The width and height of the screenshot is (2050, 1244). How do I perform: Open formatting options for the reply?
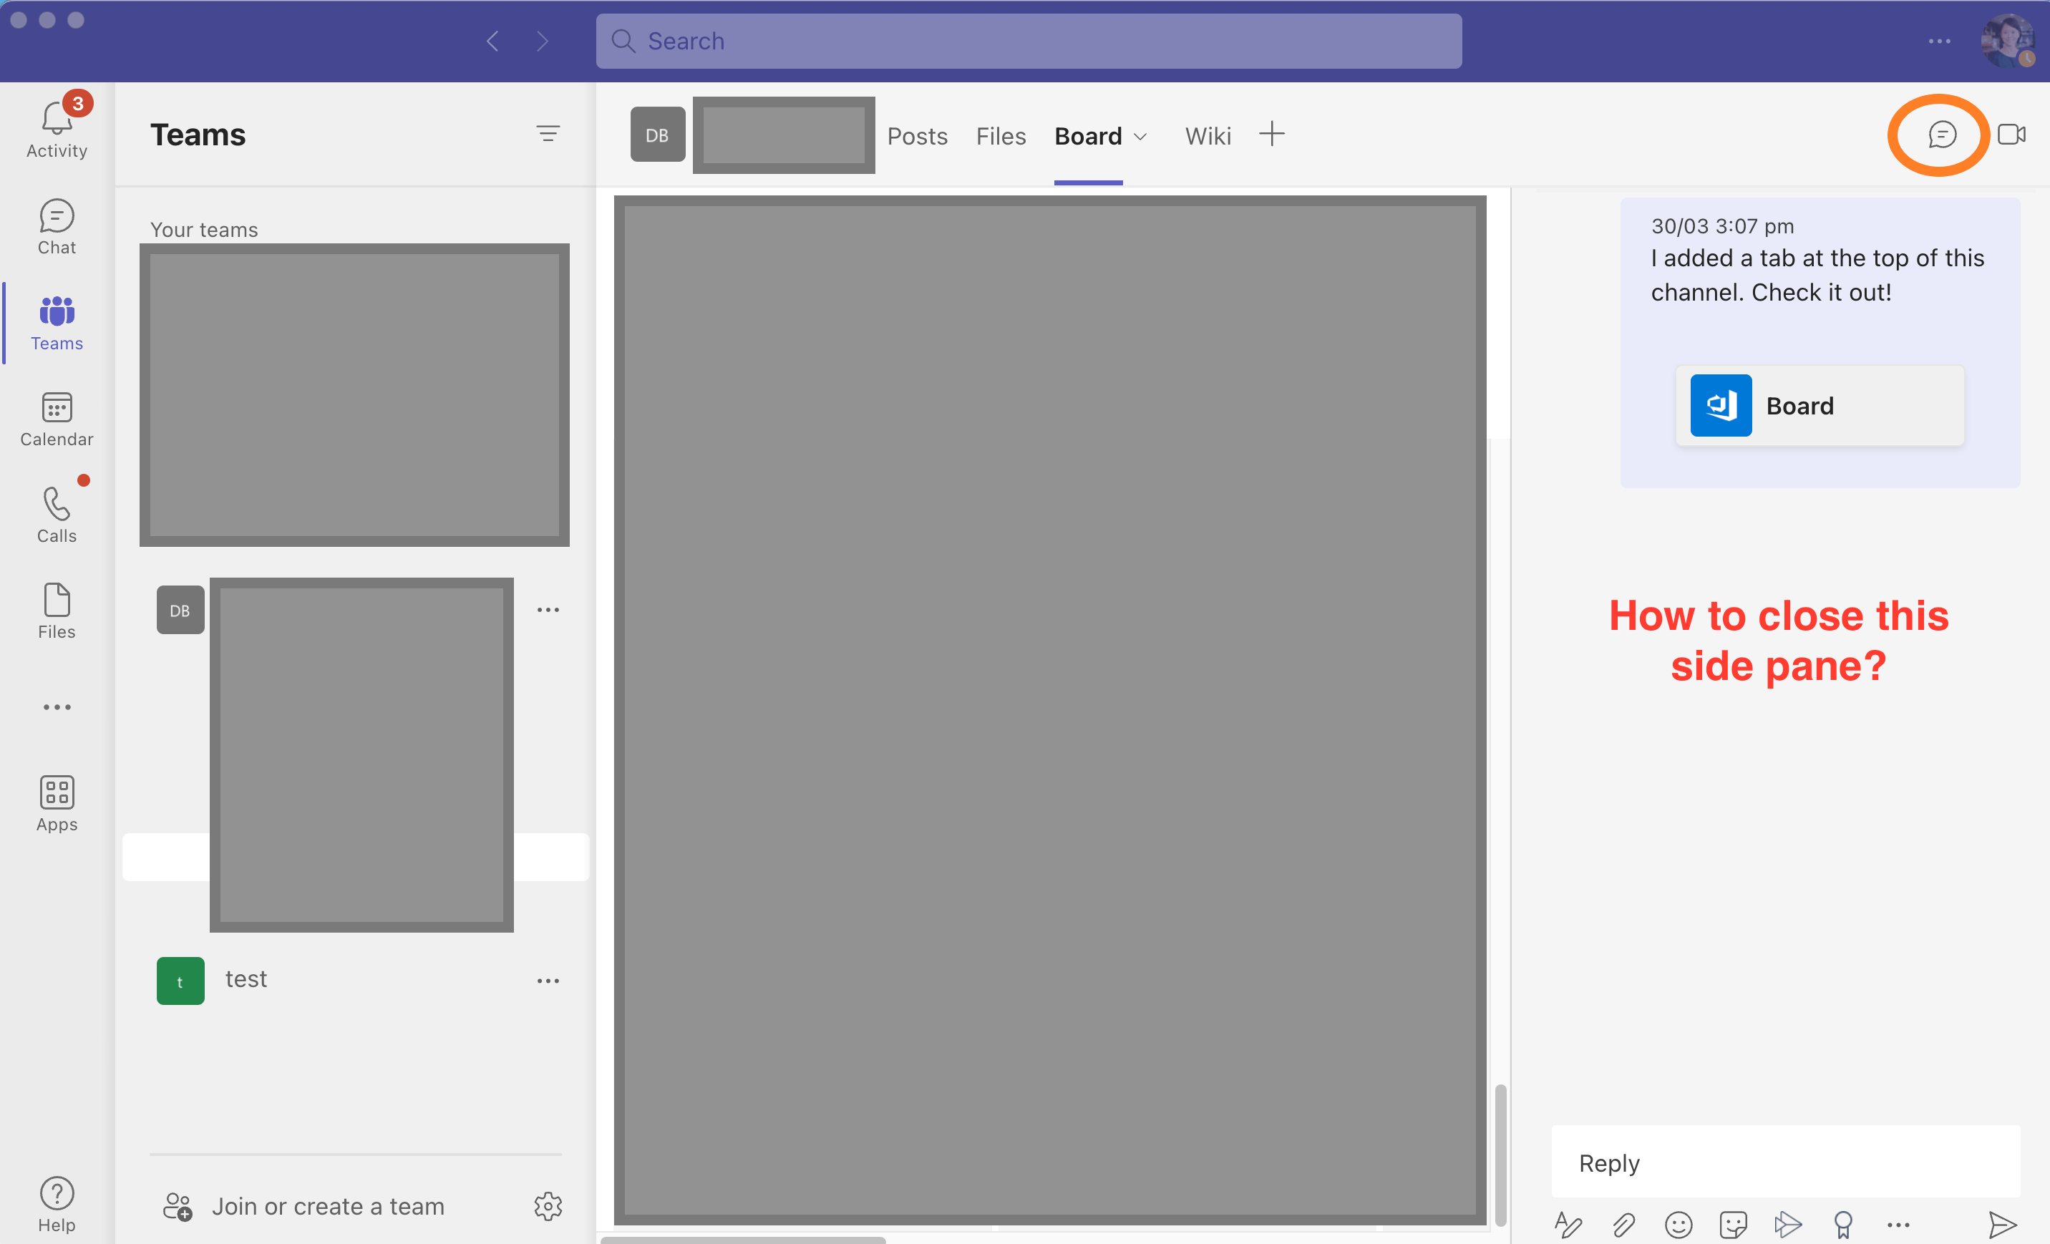[x=1570, y=1224]
